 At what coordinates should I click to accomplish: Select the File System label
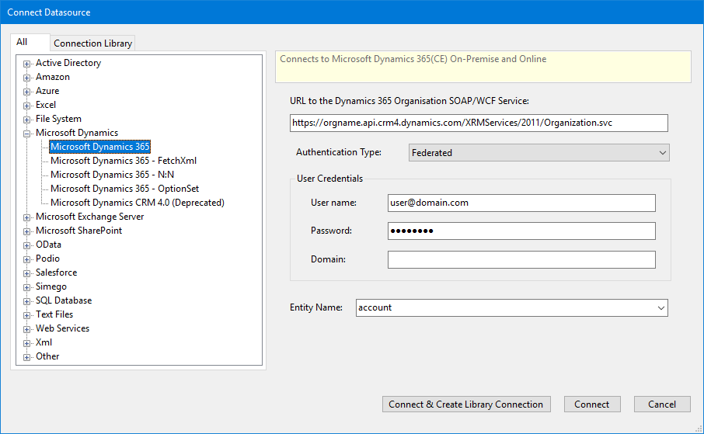[x=58, y=119]
